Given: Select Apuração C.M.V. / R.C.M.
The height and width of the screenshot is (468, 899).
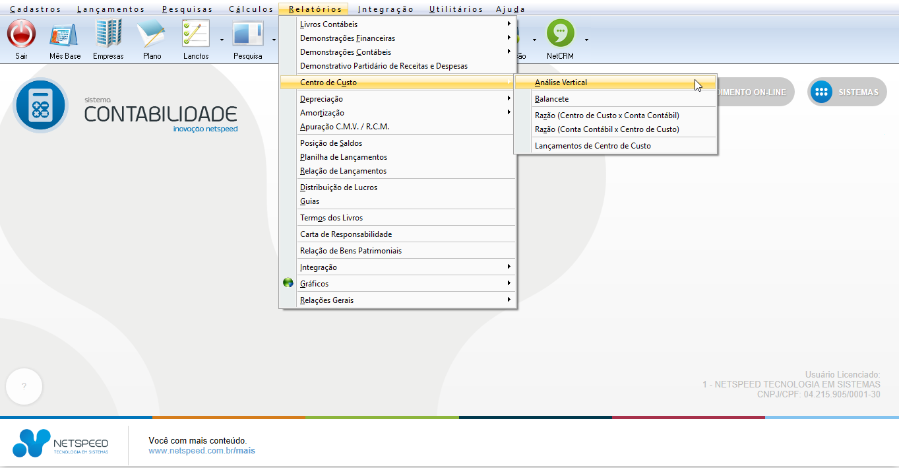Looking at the screenshot, I should (x=398, y=127).
